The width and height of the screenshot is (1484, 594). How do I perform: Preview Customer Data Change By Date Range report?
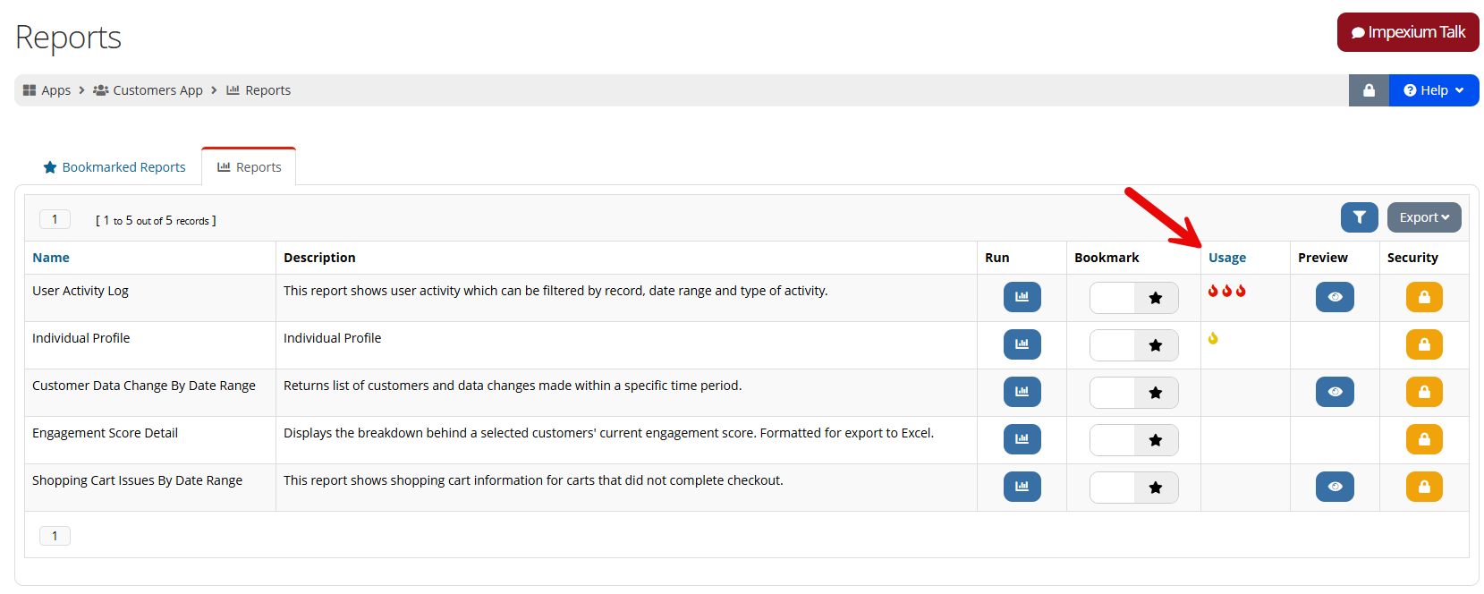coord(1335,392)
